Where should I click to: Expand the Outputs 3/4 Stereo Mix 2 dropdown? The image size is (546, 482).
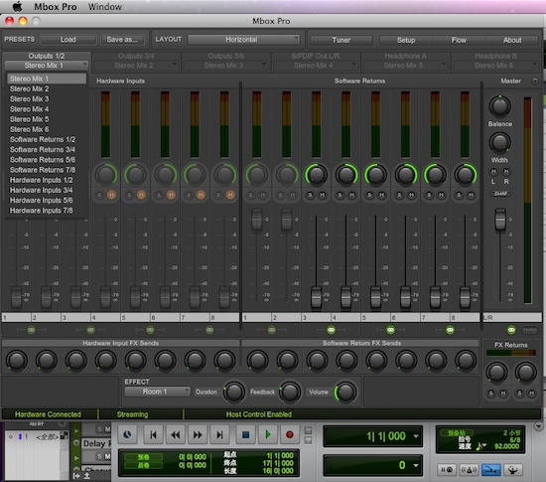click(135, 66)
